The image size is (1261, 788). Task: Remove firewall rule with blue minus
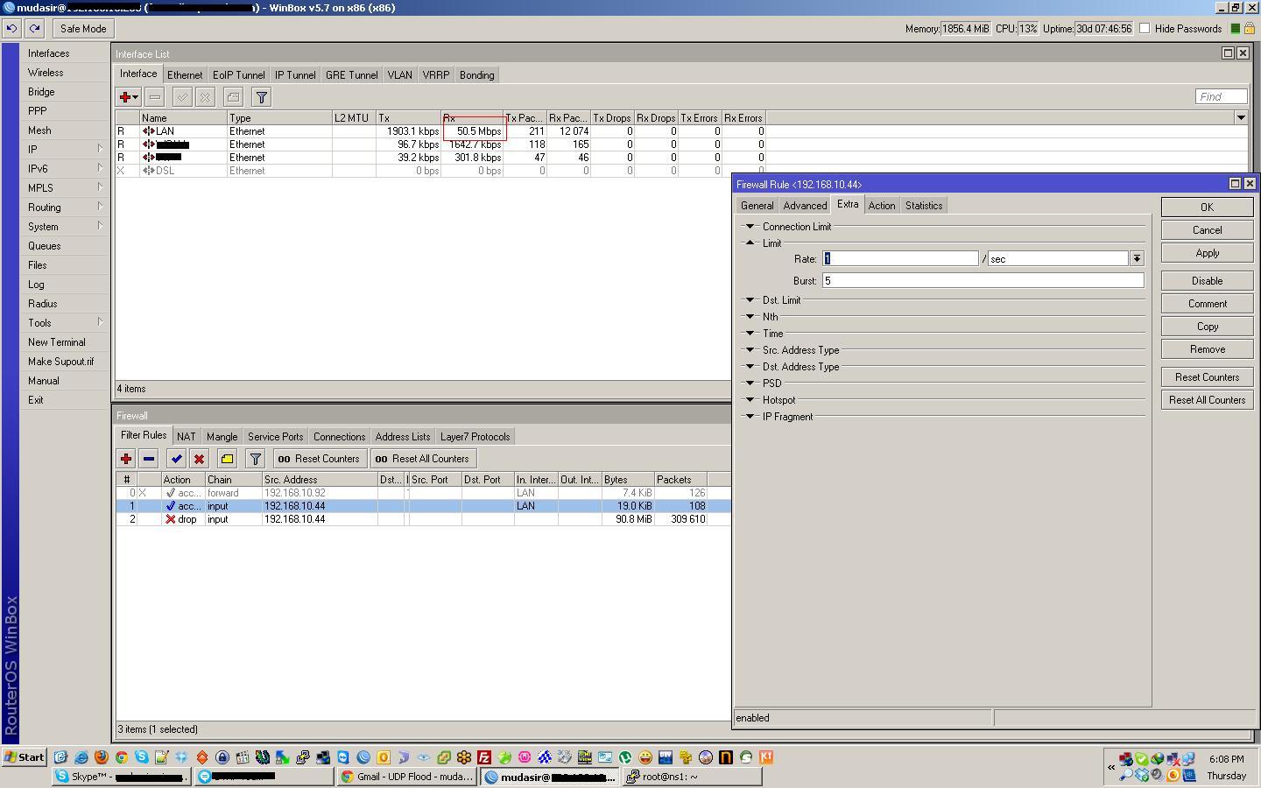click(x=149, y=459)
